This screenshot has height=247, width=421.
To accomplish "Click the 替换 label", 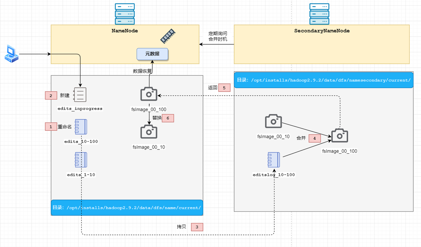I will coord(157,118).
